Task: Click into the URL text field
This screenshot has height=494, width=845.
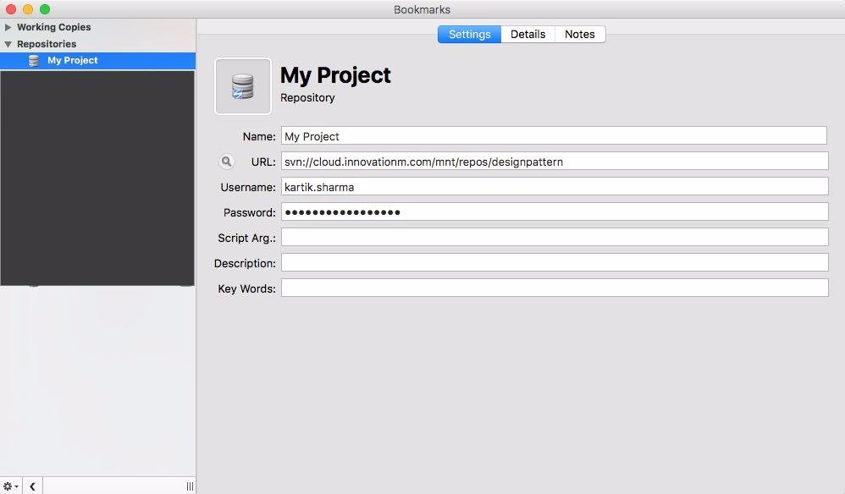Action: pos(554,162)
